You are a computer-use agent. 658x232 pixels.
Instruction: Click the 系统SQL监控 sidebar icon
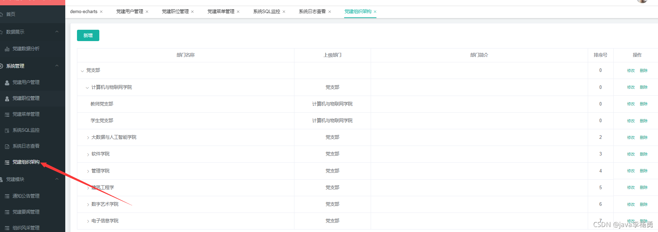[x=7, y=130]
